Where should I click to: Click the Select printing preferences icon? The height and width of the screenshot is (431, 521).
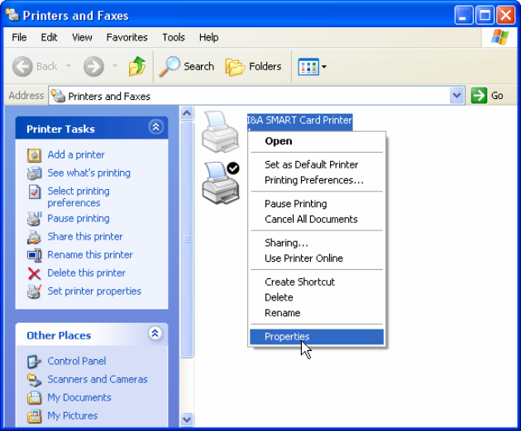point(34,192)
